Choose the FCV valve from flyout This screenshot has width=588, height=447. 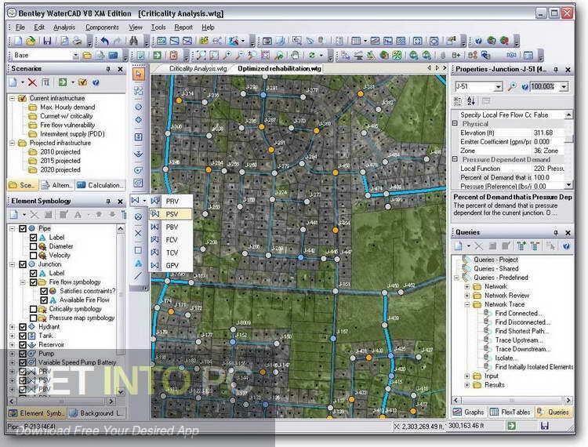171,240
